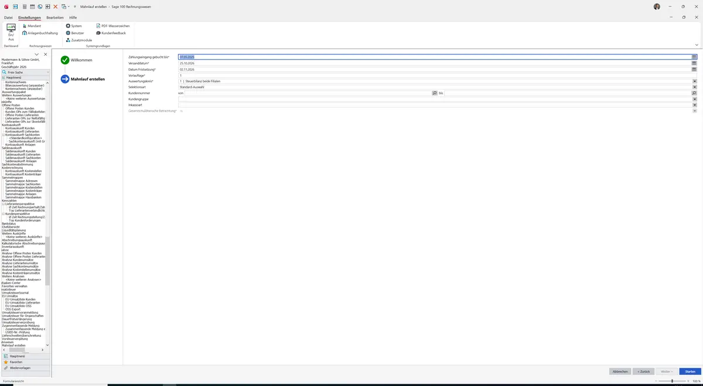Open Offene Posten Kunden in the tree

[20, 108]
